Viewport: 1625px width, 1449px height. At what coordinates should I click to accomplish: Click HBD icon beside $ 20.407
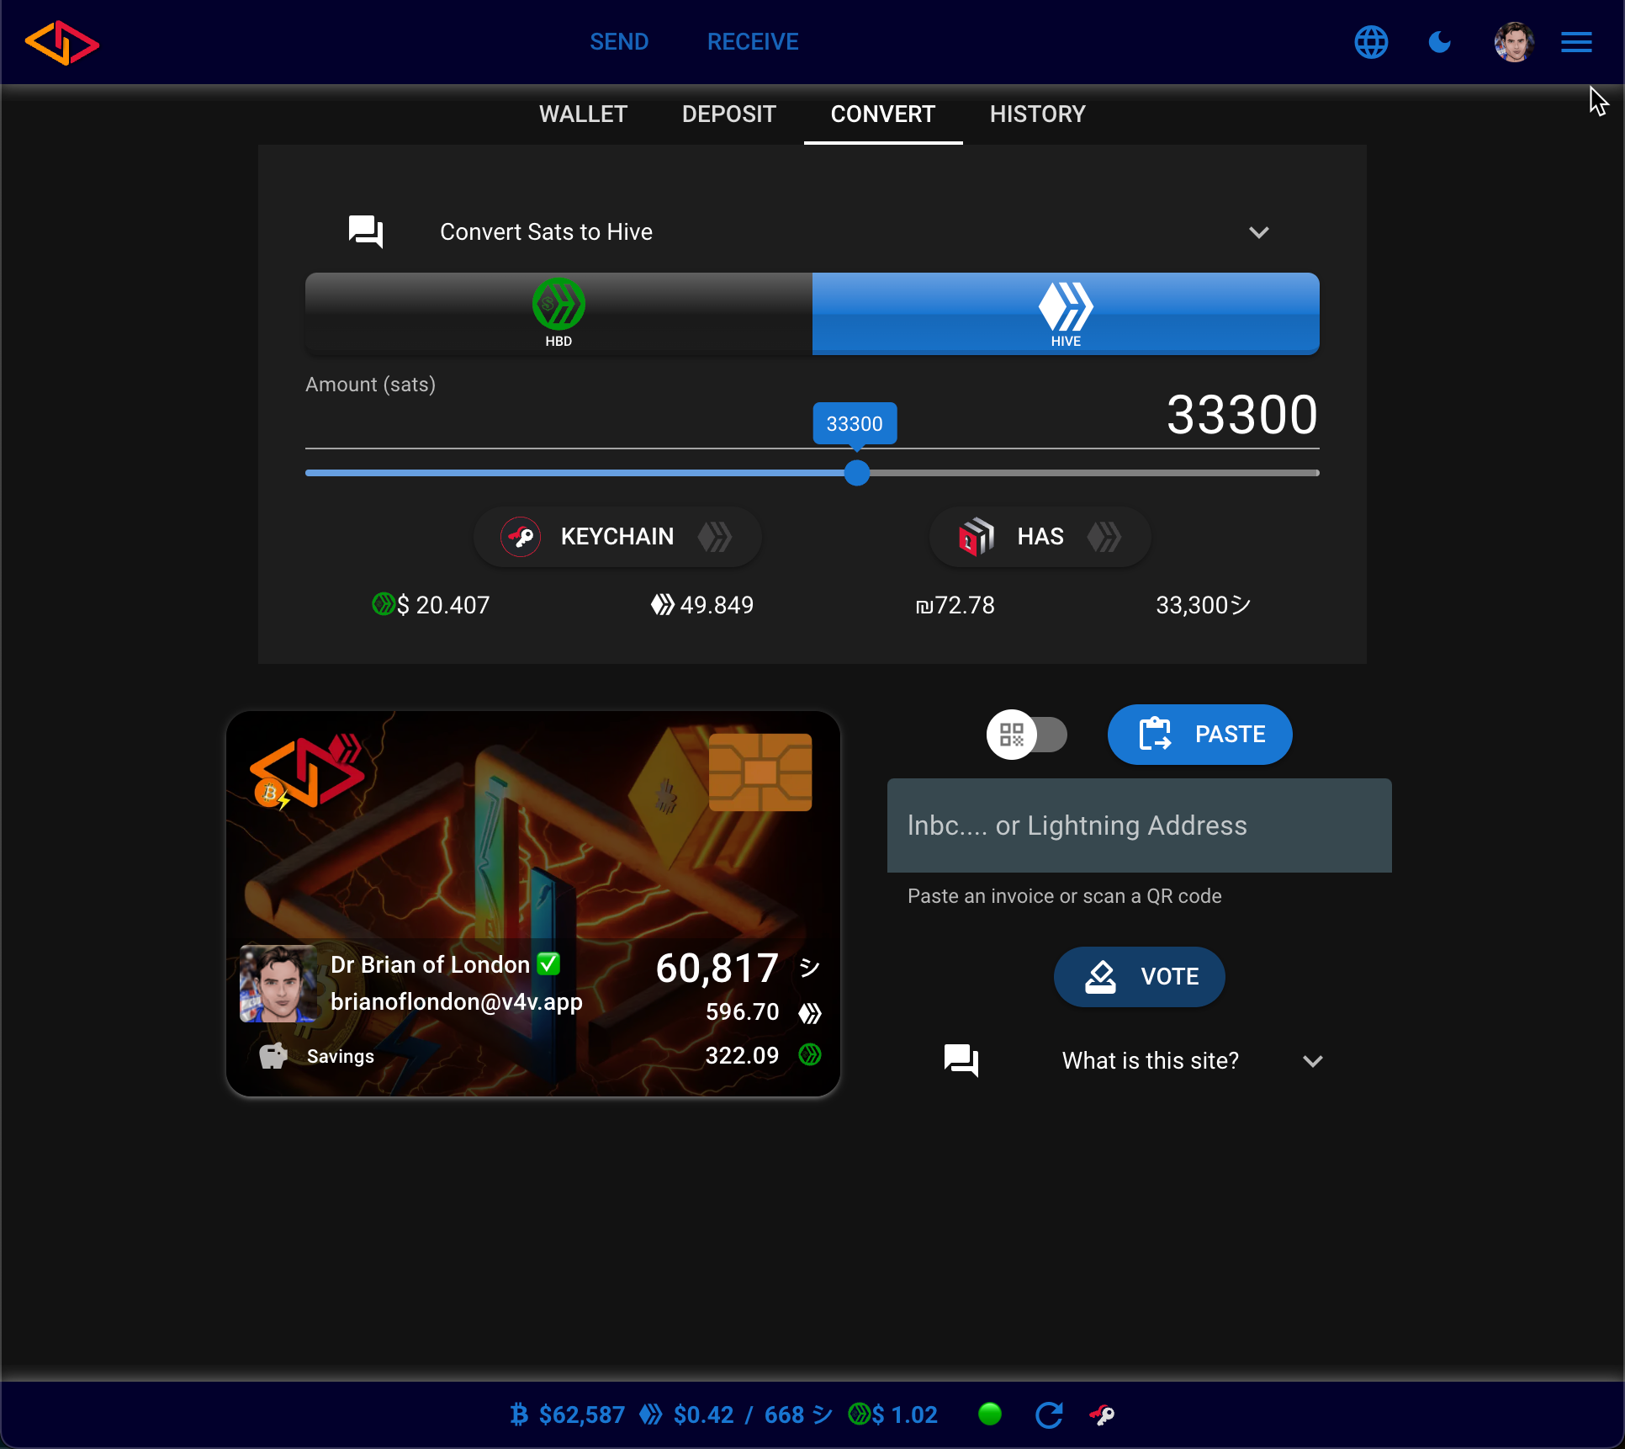[x=383, y=604]
